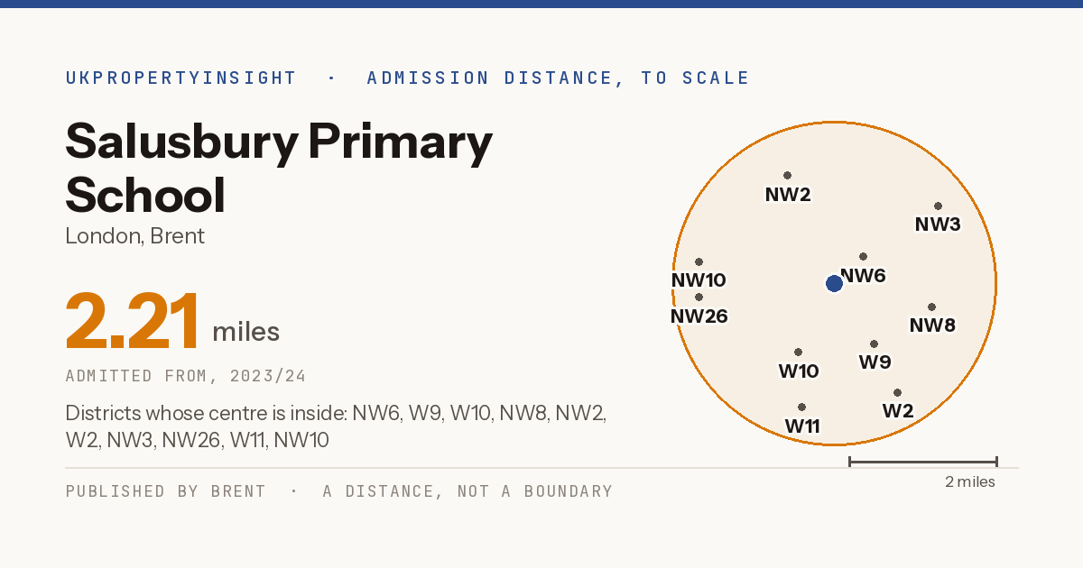Image resolution: width=1083 pixels, height=568 pixels.
Task: Select the Admission Distance, To Scale heading
Action: click(x=559, y=78)
